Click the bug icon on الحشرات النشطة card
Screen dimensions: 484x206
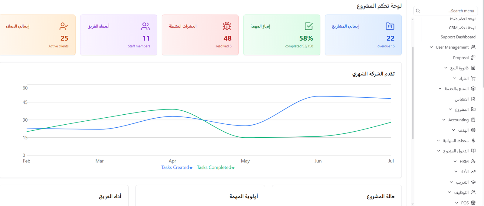[227, 26]
